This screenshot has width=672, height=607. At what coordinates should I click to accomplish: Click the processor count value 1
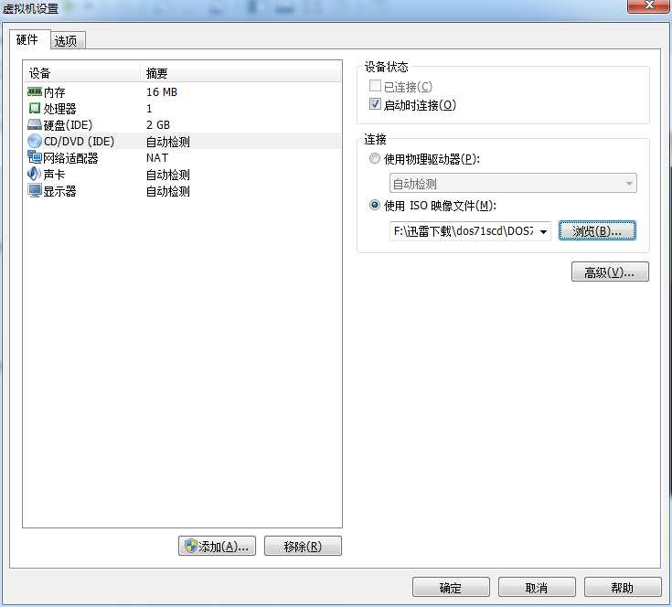point(149,109)
